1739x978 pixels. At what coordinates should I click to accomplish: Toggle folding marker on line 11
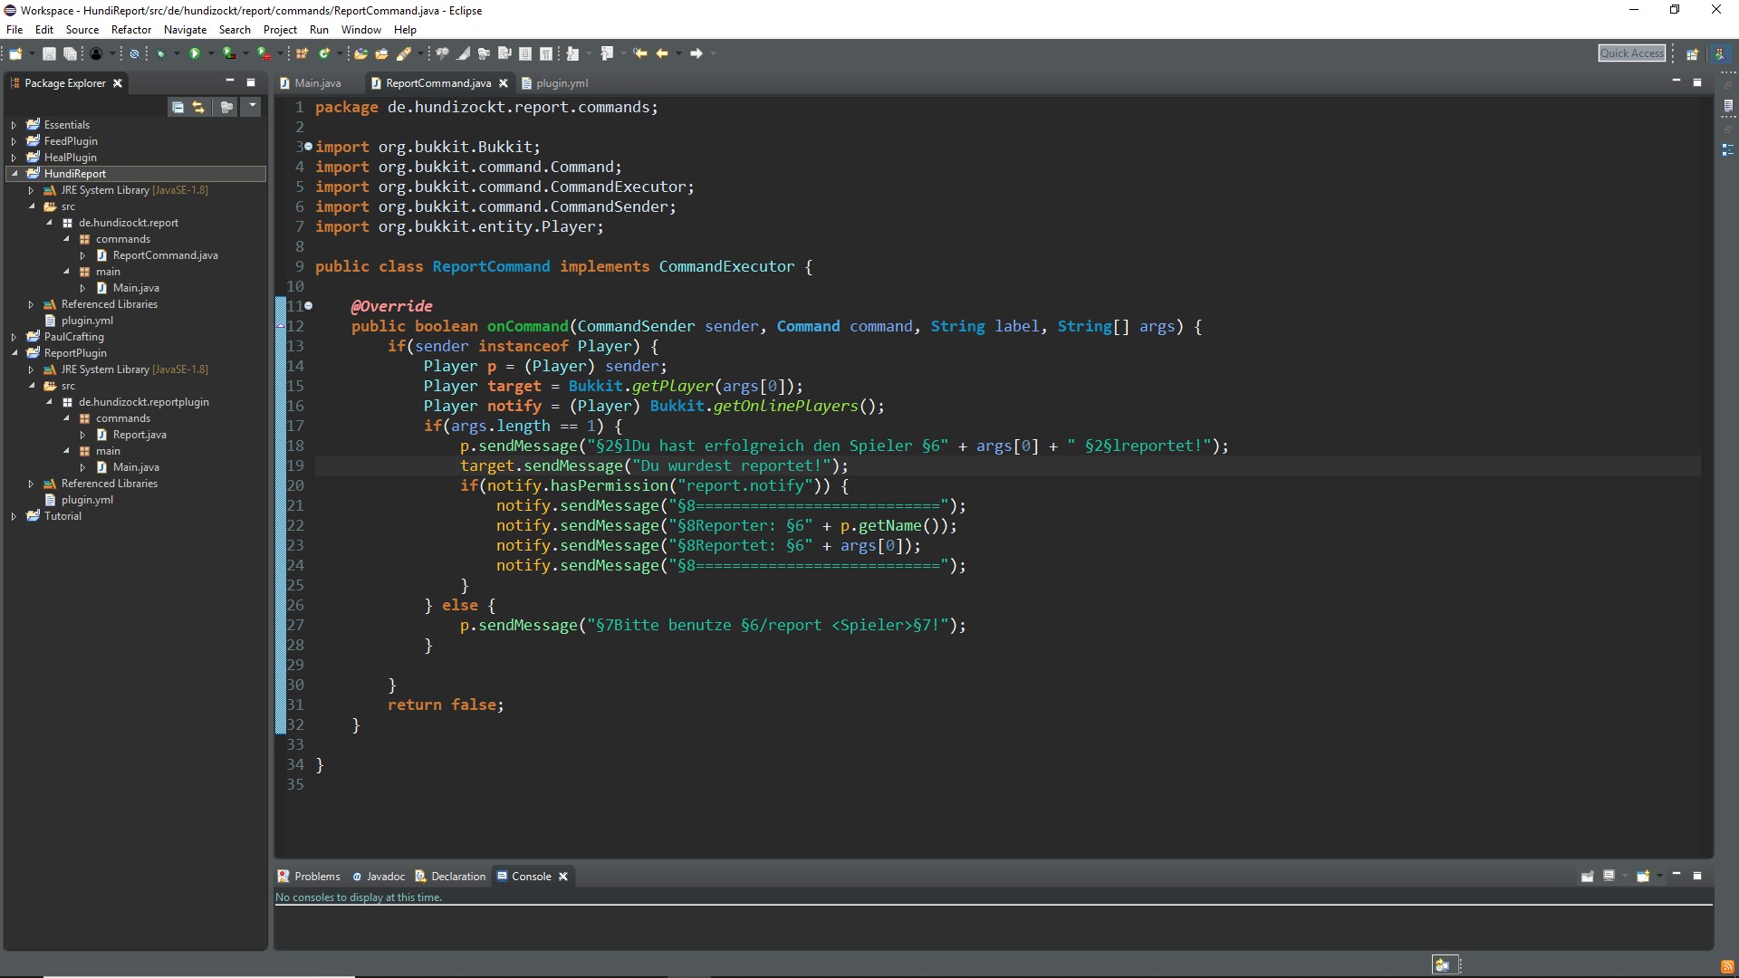pos(308,306)
